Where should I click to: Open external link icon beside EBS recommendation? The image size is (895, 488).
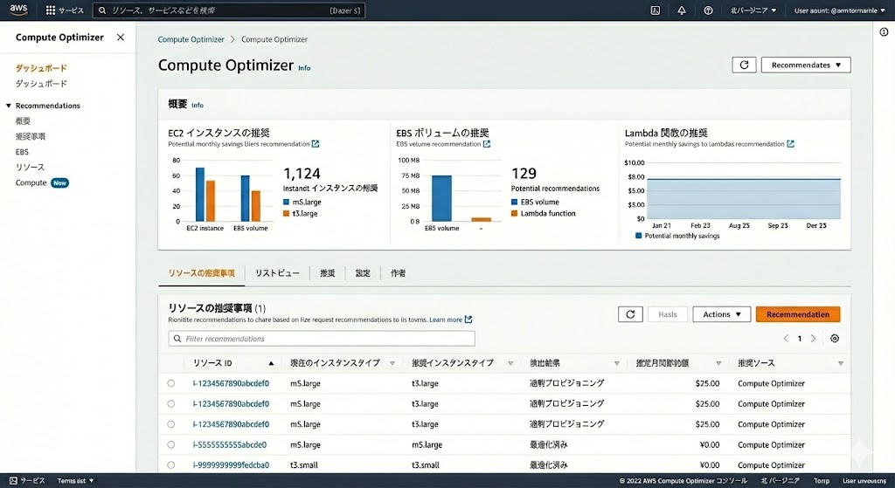click(487, 144)
